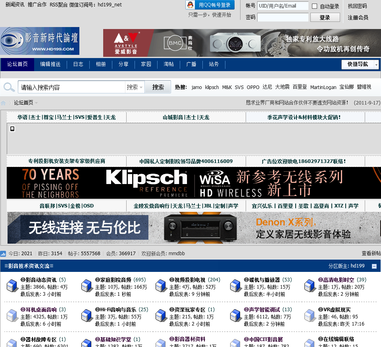381x347 pixels.
Task: Open the 搜索 type dropdown
Action: coord(135,87)
